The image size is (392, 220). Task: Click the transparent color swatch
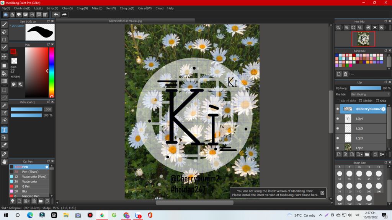coord(14,61)
